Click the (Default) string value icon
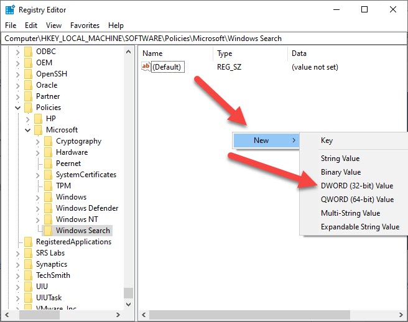The width and height of the screenshot is (408, 322). 146,67
